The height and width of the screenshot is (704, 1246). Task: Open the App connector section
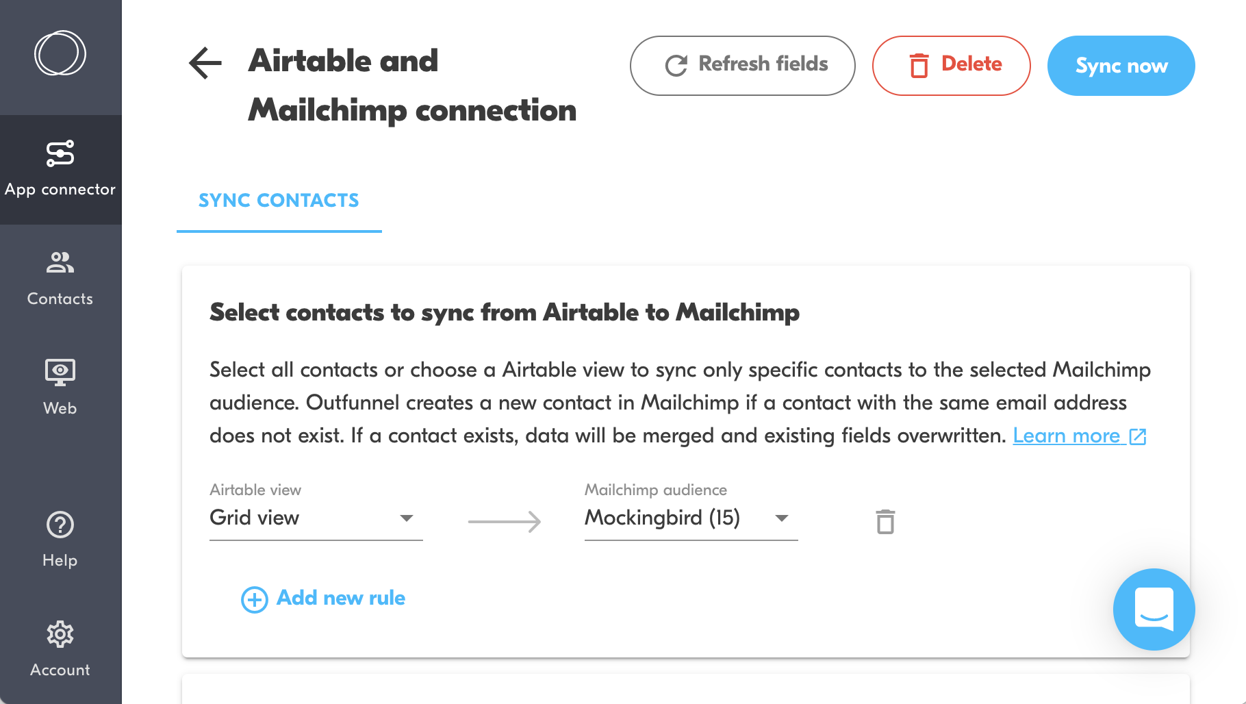click(60, 169)
